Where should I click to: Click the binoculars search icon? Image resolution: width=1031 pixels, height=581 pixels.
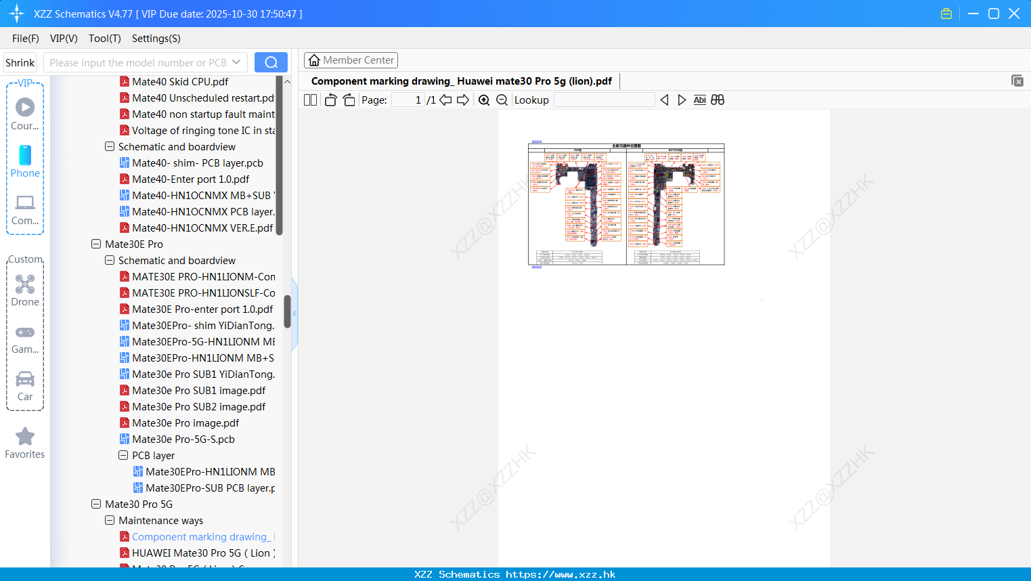coord(718,100)
